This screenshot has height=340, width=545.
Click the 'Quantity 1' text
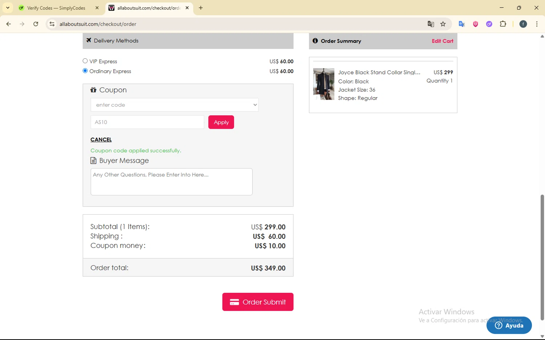[x=439, y=80]
